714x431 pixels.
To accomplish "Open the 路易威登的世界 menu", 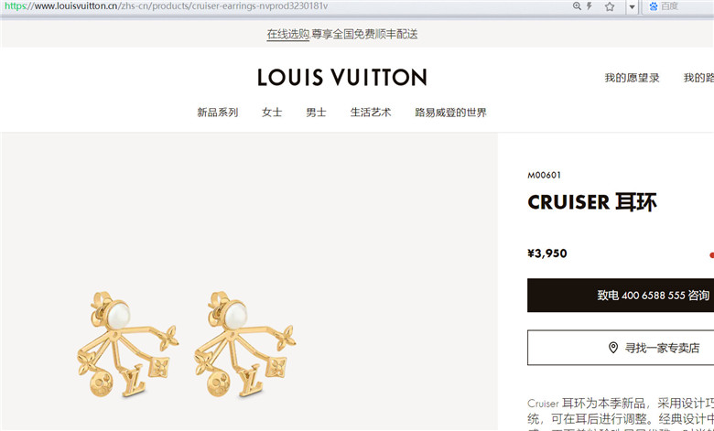I will click(x=450, y=113).
